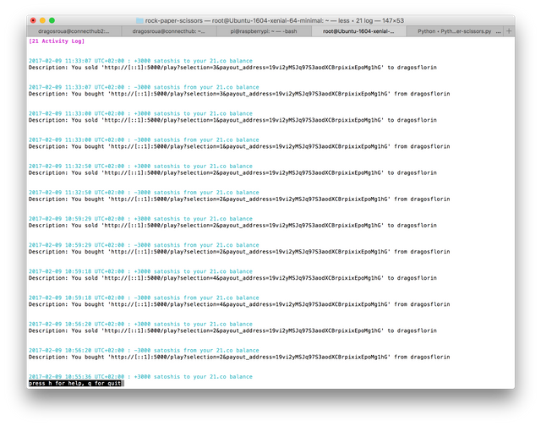Click 'You bought' description with selection=1

pyautogui.click(x=239, y=146)
